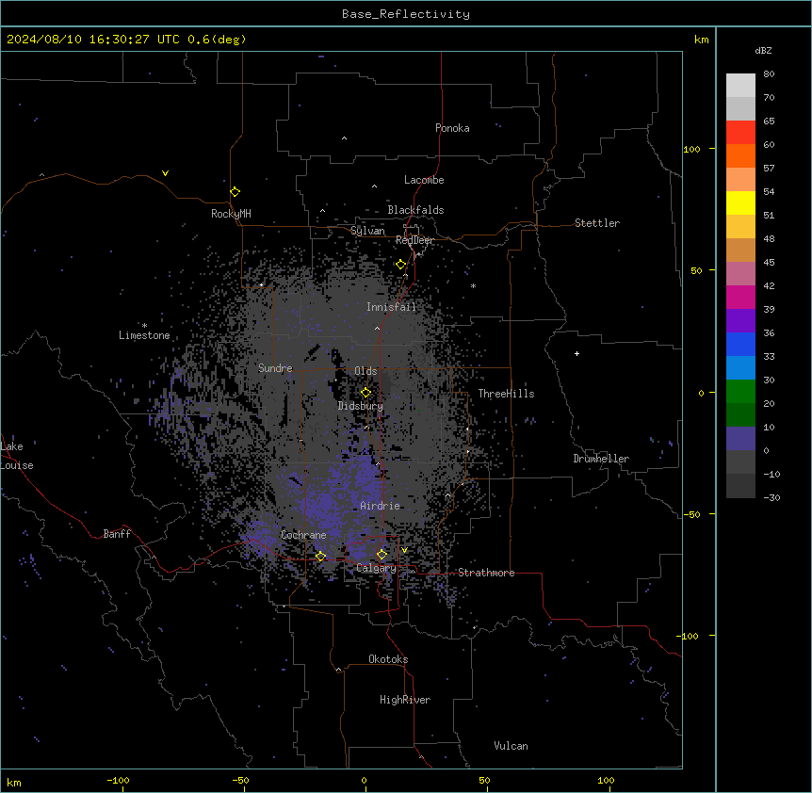Click the Drumheller town label

point(601,459)
